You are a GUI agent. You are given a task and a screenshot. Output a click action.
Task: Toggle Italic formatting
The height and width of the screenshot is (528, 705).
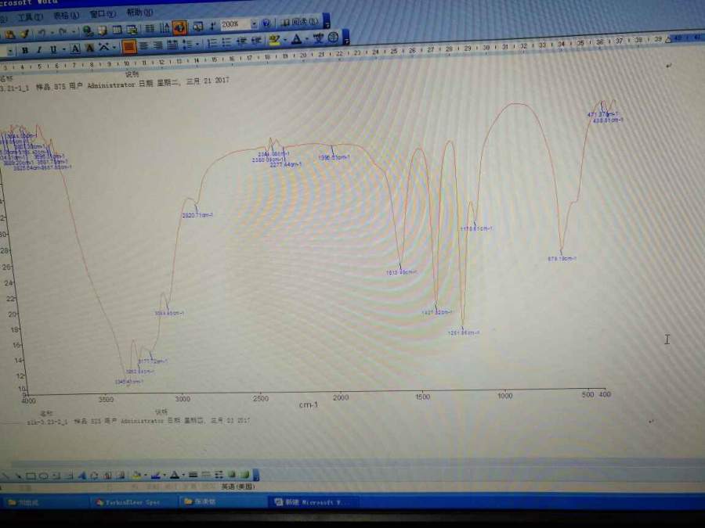coord(39,49)
